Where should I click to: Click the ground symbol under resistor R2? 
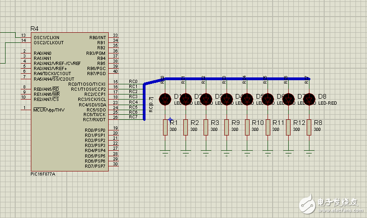tap(186, 153)
